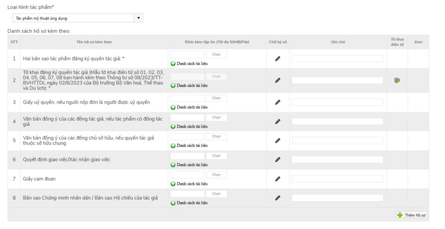The image size is (445, 229).
Task: Click Chọn button for row 1 file
Action: click(216, 55)
